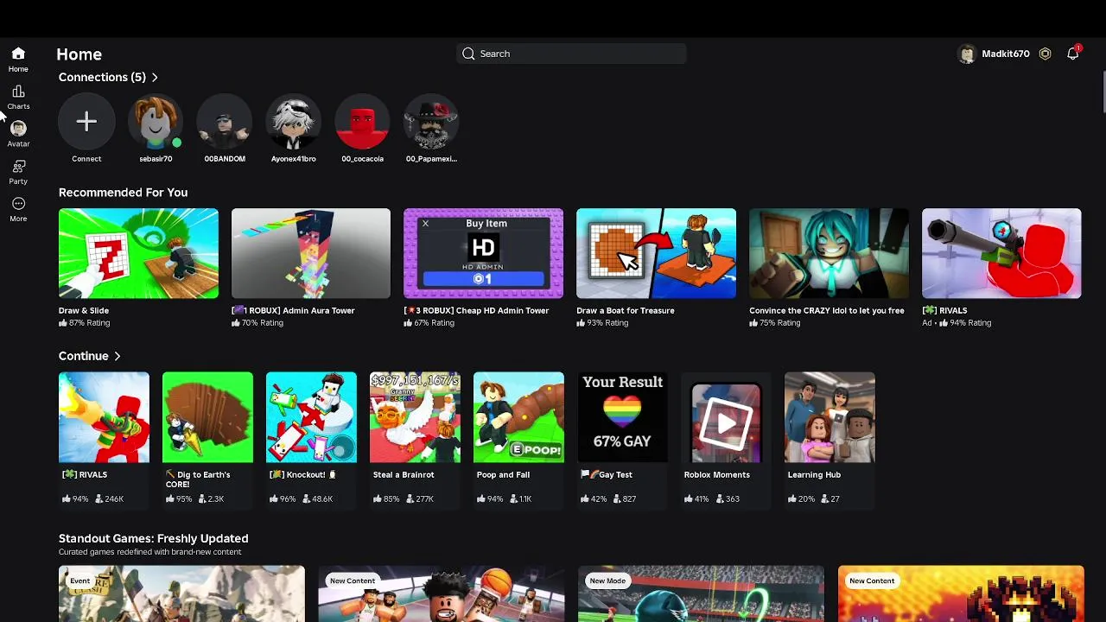Viewport: 1106px width, 622px height.
Task: Click the Madkit670 profile avatar
Action: (967, 54)
